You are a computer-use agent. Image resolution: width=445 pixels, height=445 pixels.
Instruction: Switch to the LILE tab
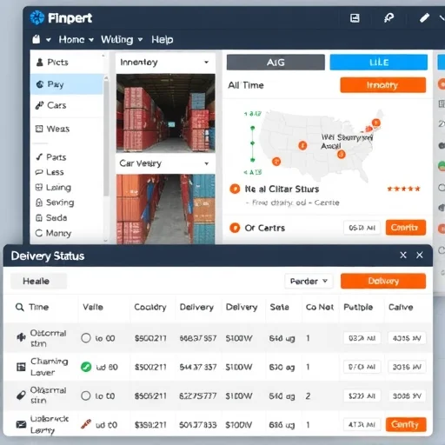[x=379, y=63]
